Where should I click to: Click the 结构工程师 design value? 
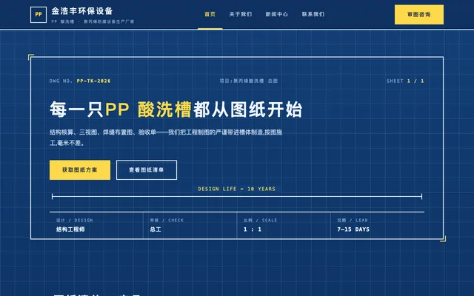(70, 229)
